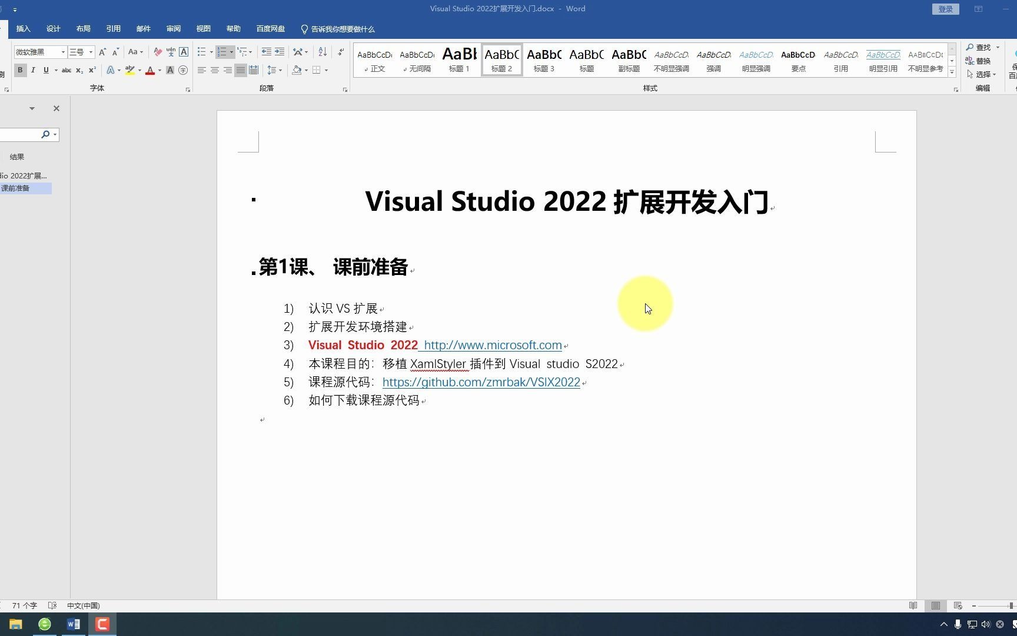Justify paragraph text
The image size is (1017, 636).
[x=241, y=70]
